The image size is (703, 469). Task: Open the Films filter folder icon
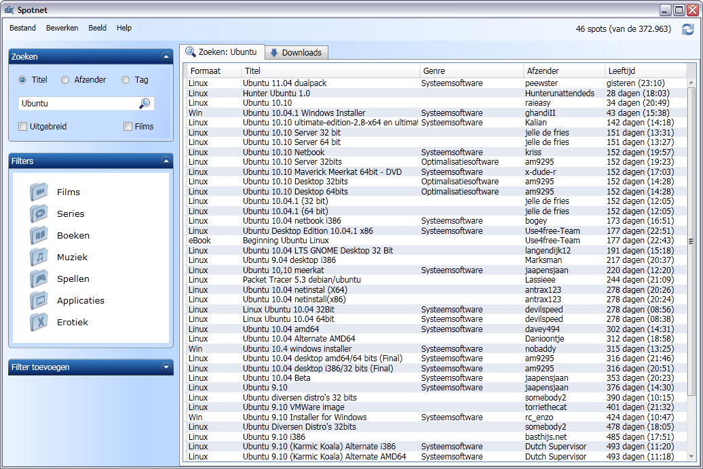coord(39,192)
